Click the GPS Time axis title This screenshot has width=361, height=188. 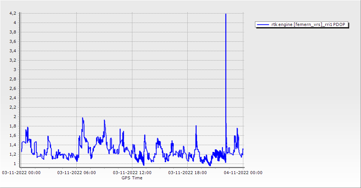point(132,178)
